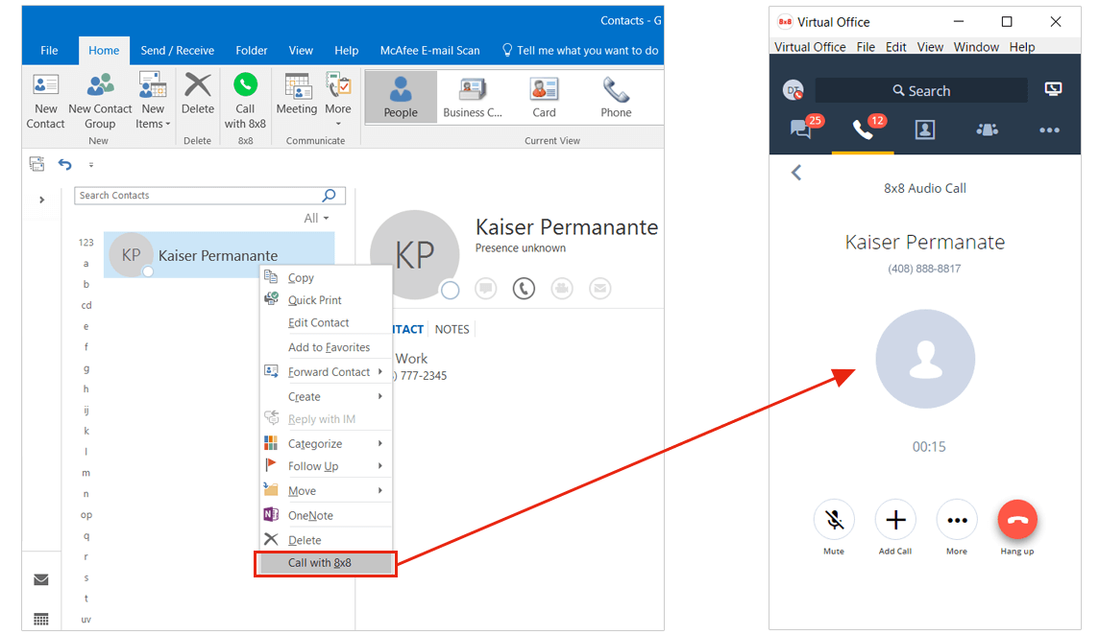Click Virtual Office Search field

point(921,90)
